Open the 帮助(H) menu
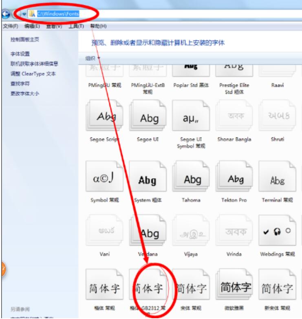The image size is (302, 319). 98,26
